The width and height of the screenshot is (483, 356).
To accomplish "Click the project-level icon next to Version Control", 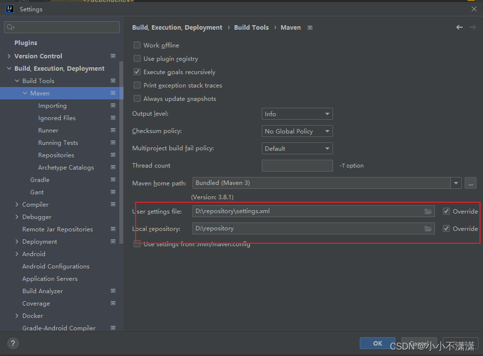I will pyautogui.click(x=113, y=56).
